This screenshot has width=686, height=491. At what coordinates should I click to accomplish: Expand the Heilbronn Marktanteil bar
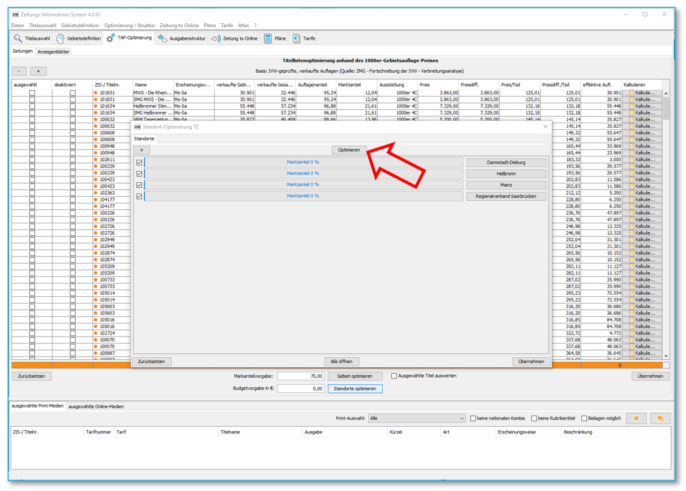303,174
